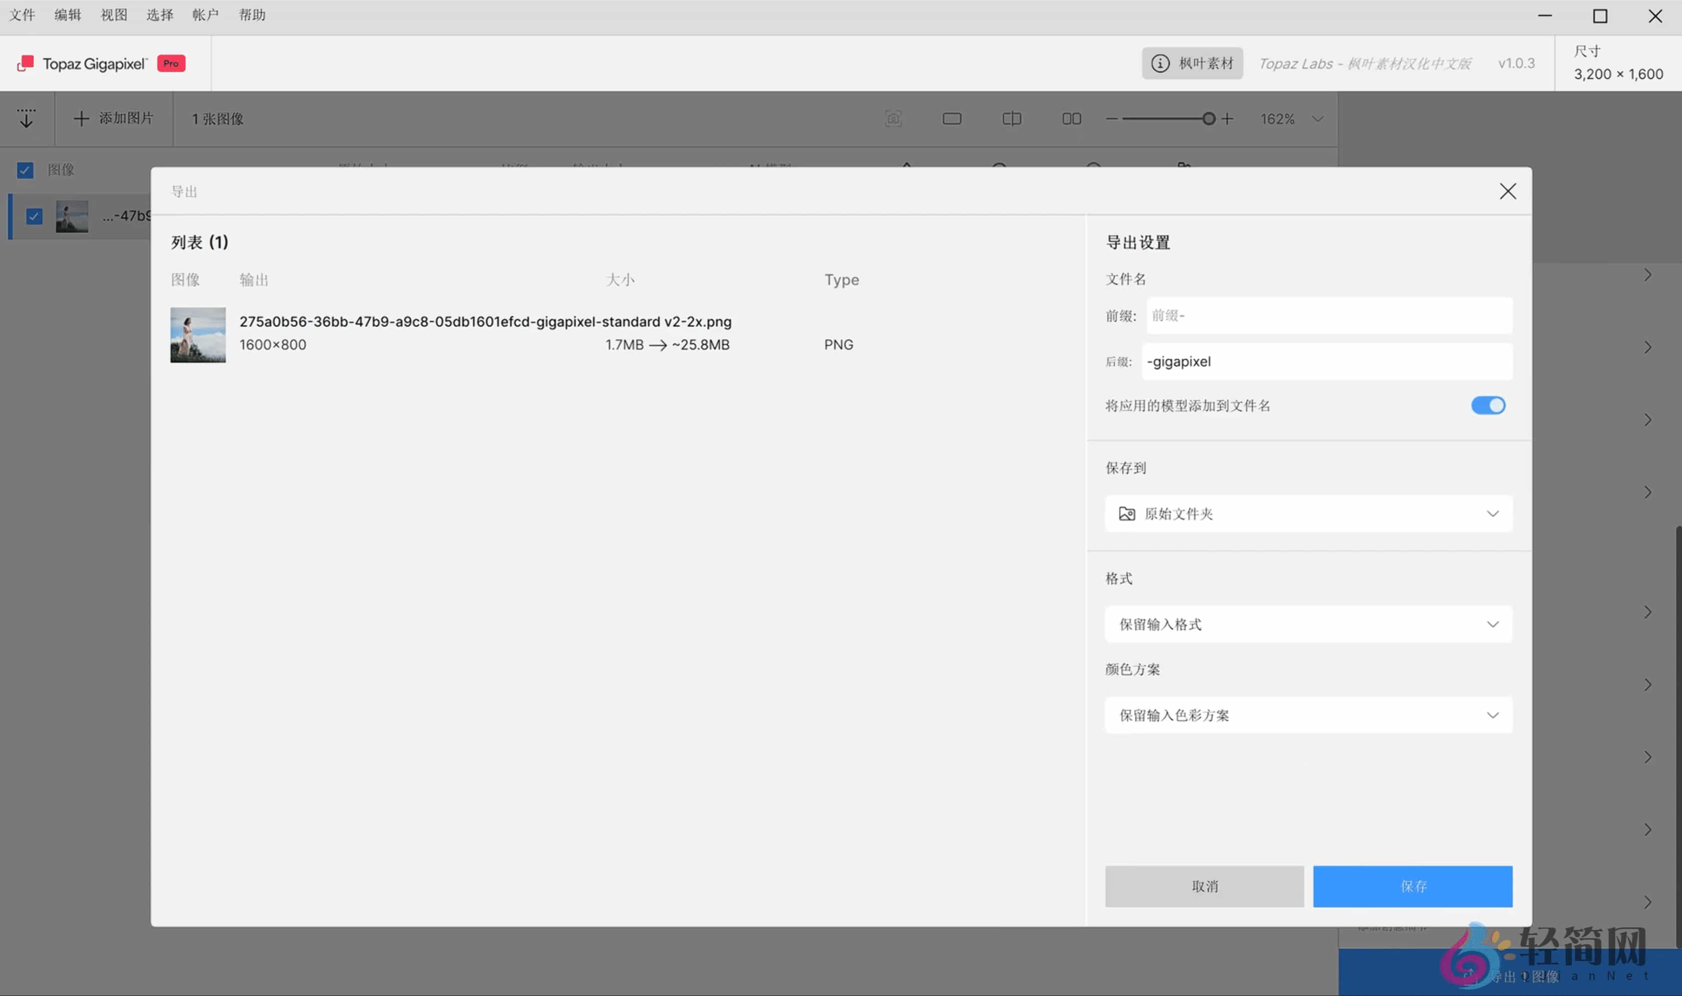Select the single image view icon
Image resolution: width=1682 pixels, height=996 pixels.
point(952,118)
